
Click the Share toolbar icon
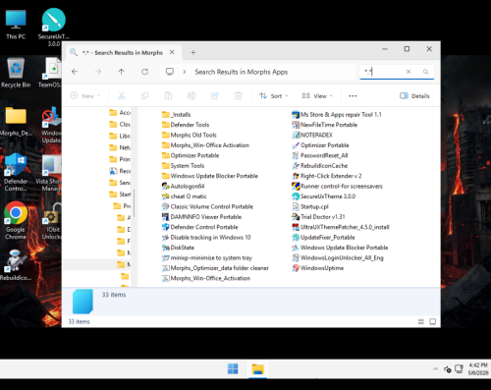click(215, 95)
